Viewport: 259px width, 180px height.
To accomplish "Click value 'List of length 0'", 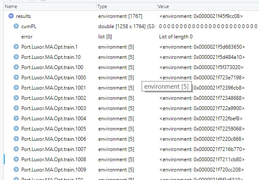I will [176, 37].
